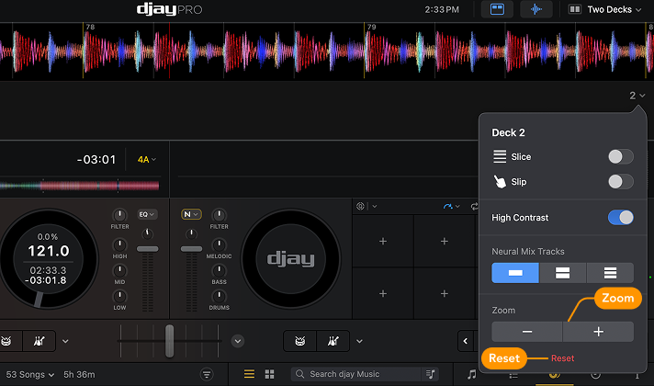Click the deck layout view icon
This screenshot has width=654, height=386.
tap(497, 9)
